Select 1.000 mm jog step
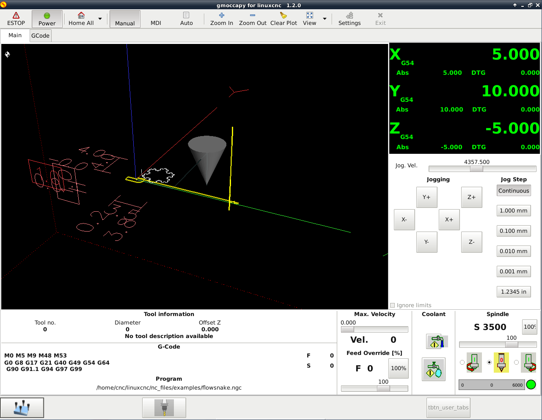 coord(514,211)
